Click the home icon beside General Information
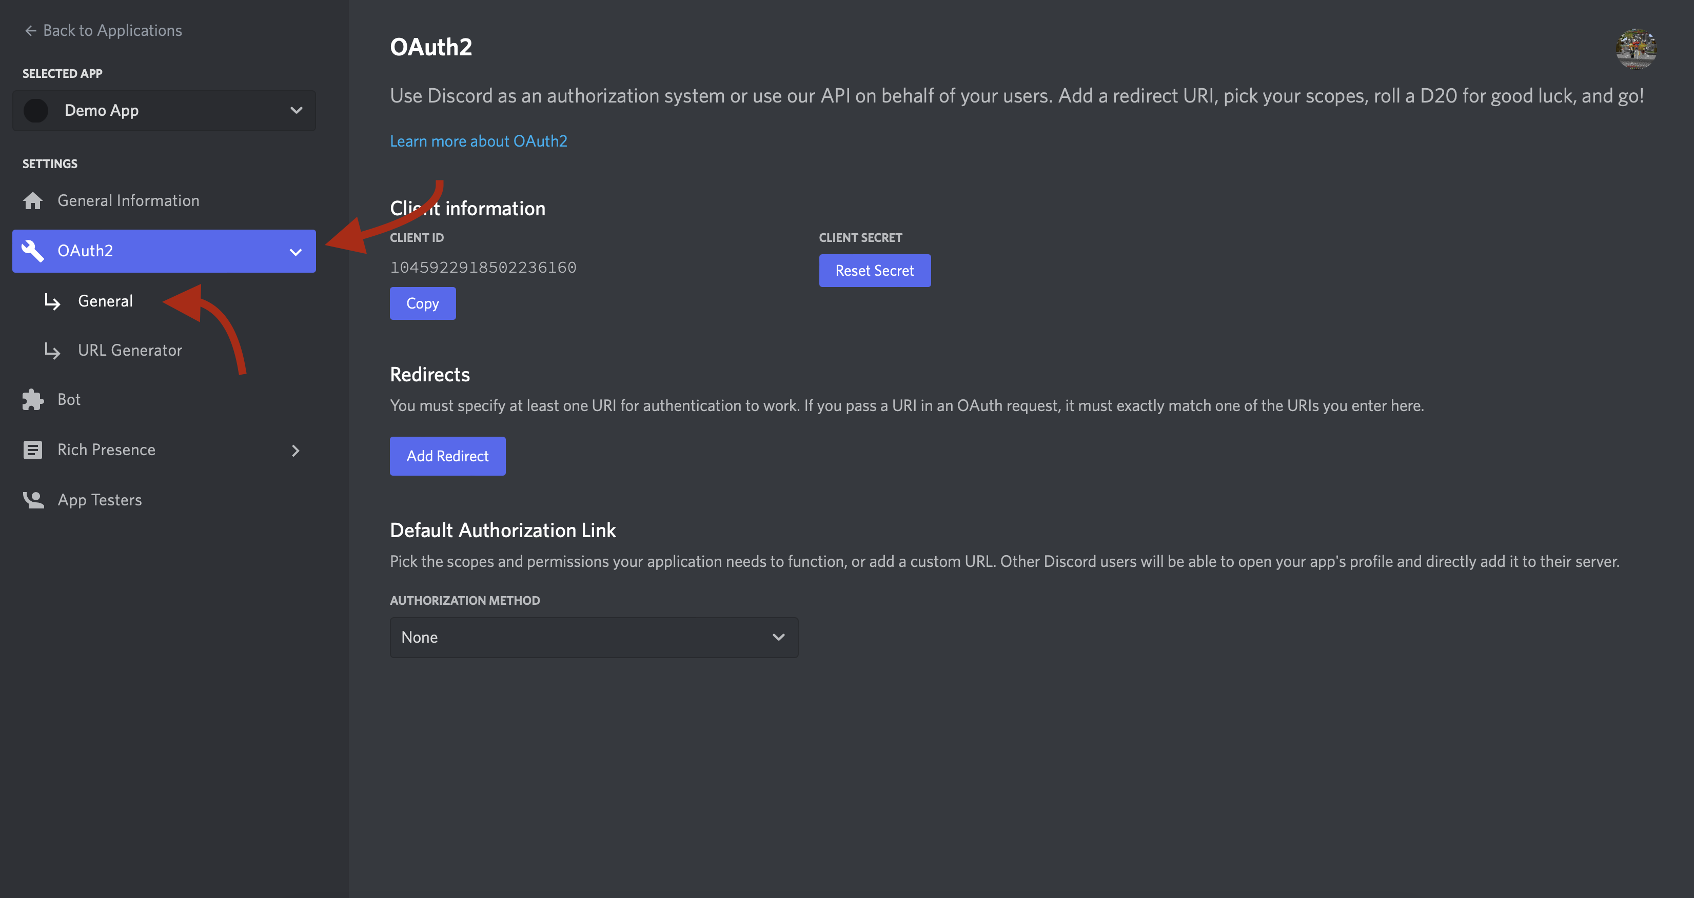1694x898 pixels. (33, 200)
